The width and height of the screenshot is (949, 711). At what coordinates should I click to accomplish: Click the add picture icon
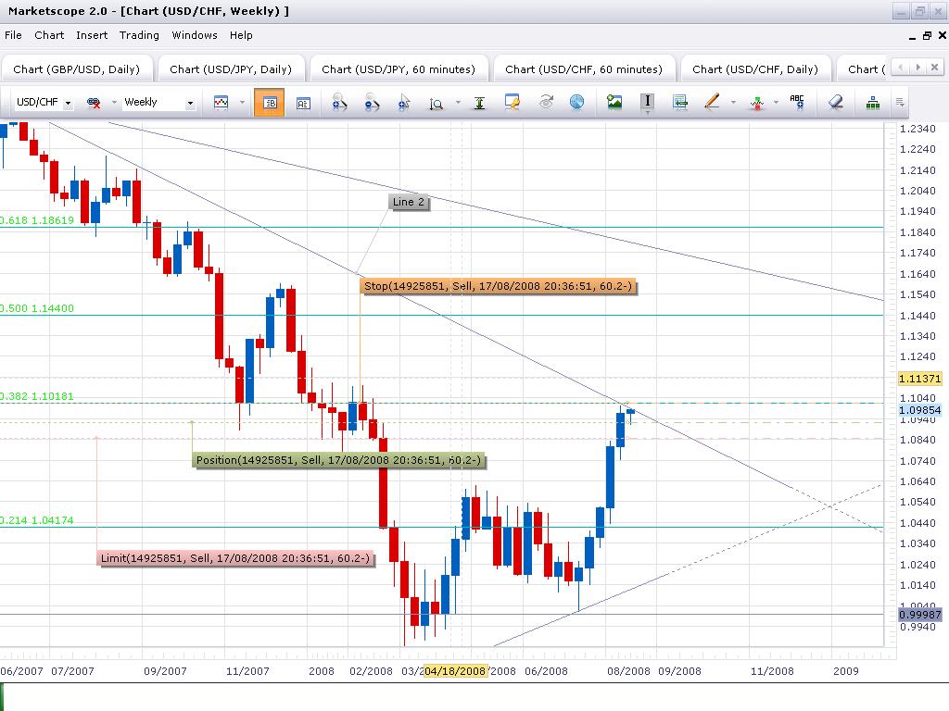coord(615,102)
